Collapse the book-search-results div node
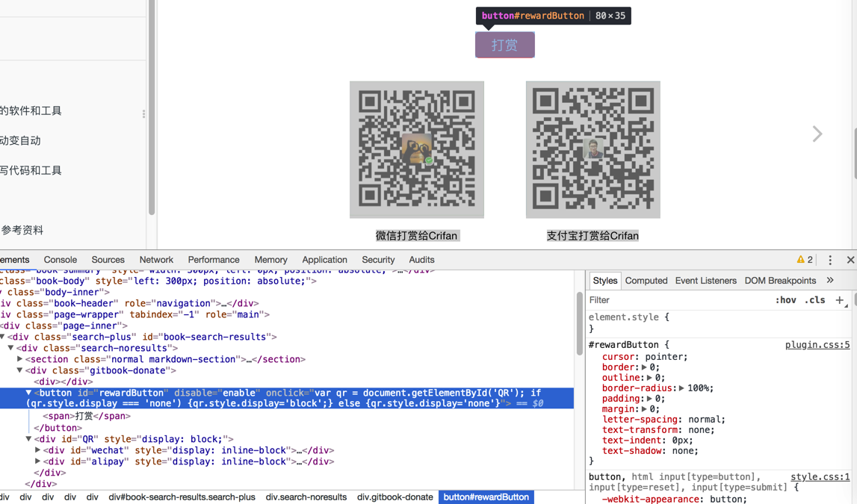The image size is (857, 504). point(2,337)
